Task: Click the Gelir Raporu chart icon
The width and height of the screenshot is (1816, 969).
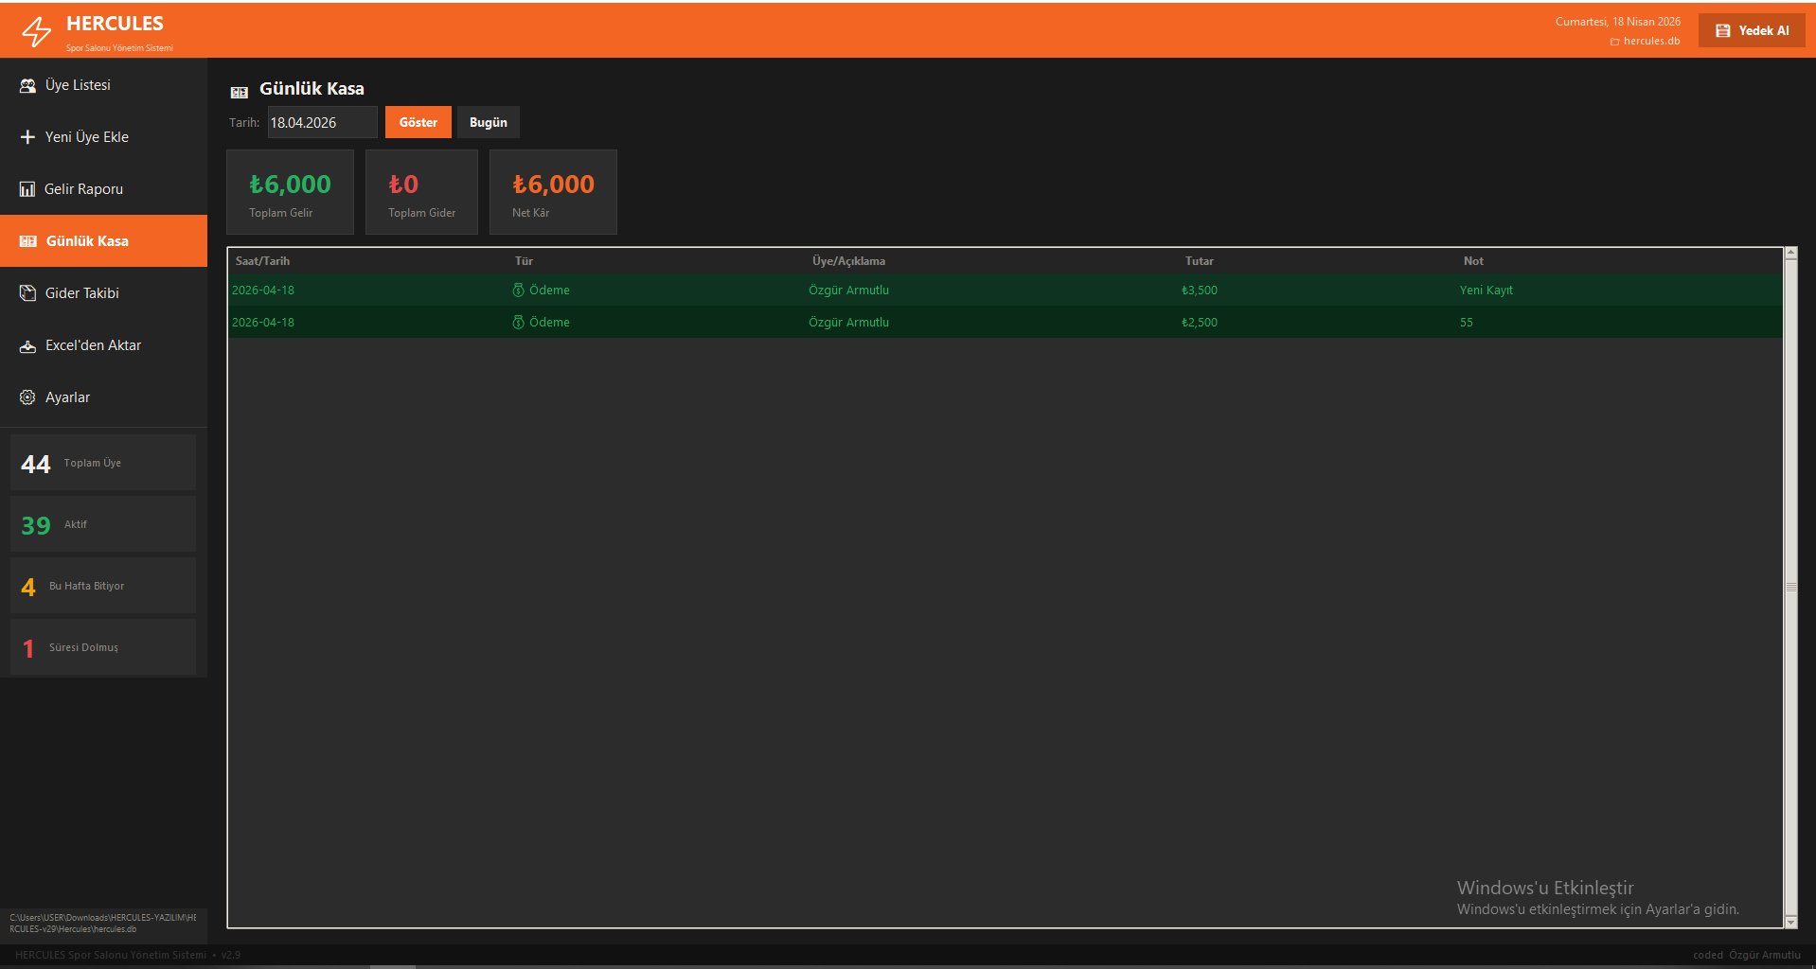Action: [27, 189]
